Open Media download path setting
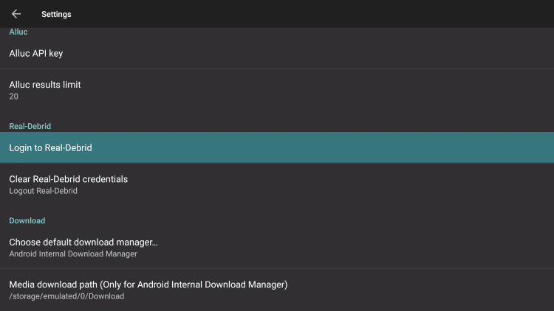Screen dimensions: 554x311 pos(277,290)
